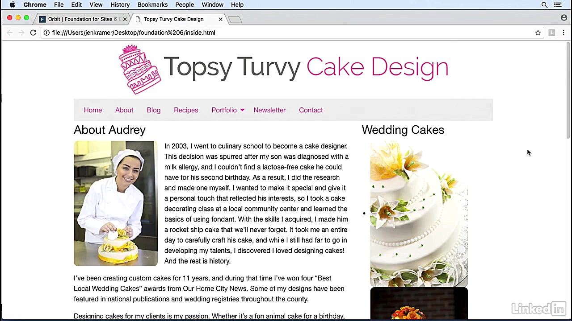Click the white wedding cake image

point(419,214)
